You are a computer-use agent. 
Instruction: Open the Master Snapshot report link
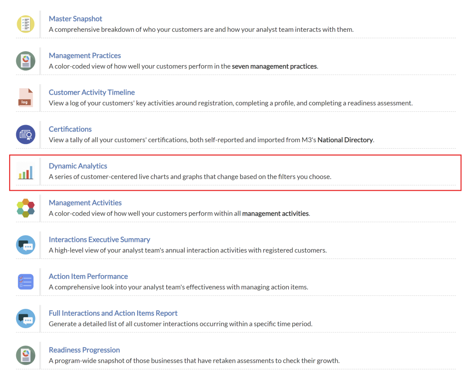click(x=75, y=19)
